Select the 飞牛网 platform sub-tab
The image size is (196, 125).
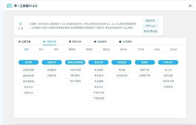(141, 50)
